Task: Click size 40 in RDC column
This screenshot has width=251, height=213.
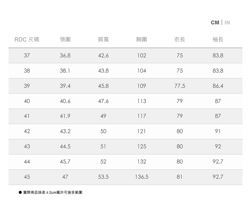Action: [27, 101]
